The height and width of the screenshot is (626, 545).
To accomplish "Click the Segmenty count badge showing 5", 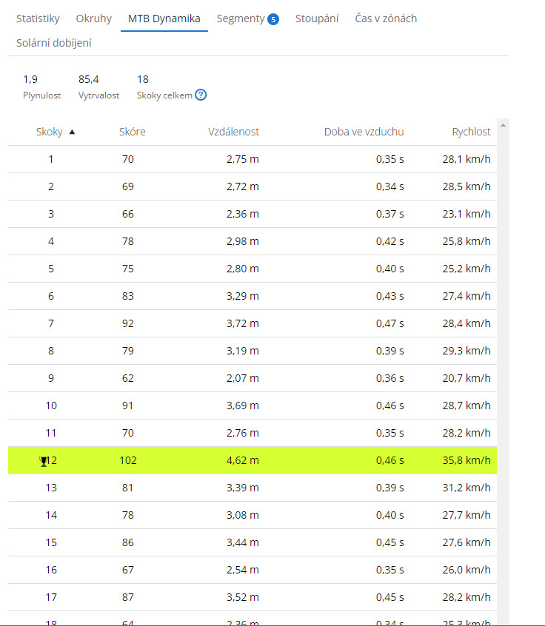I will click(x=273, y=19).
